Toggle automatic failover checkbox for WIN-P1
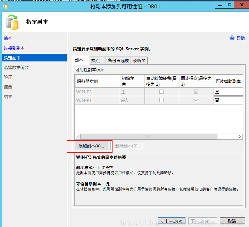This screenshot has width=249, height=227. click(161, 100)
